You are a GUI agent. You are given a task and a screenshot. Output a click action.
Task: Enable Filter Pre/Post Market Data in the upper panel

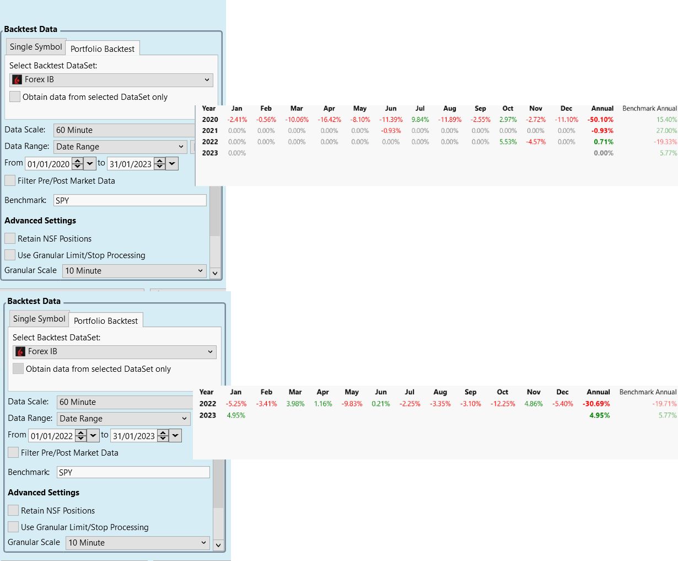pos(10,181)
